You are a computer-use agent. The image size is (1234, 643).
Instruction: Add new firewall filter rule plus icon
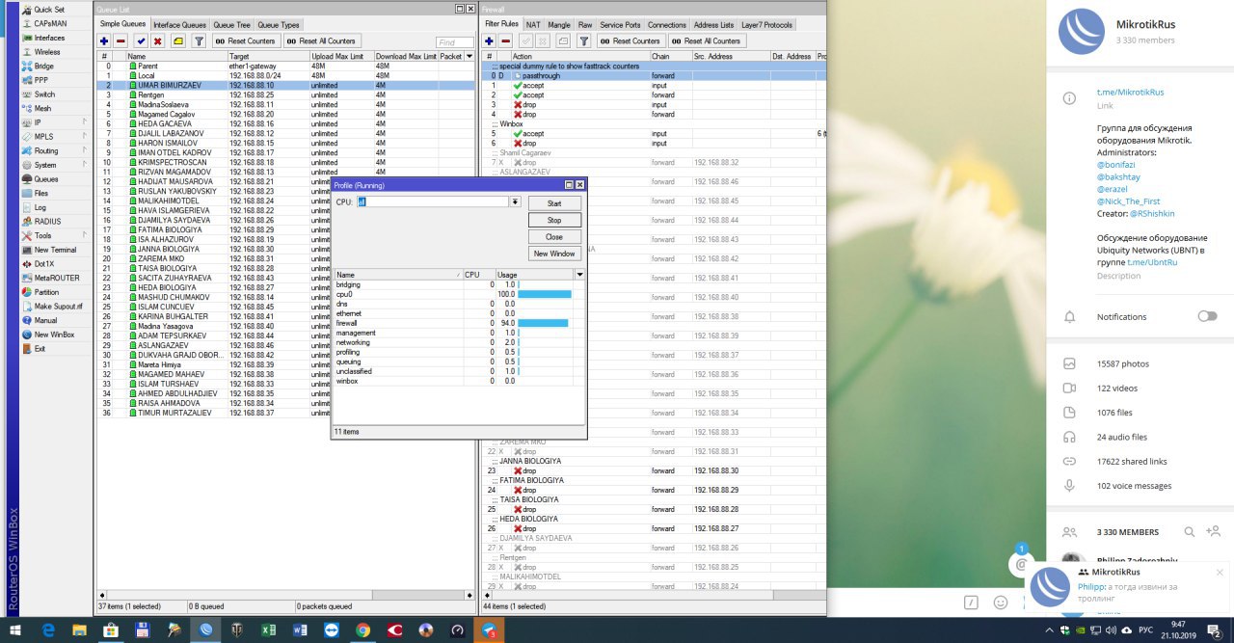tap(489, 41)
